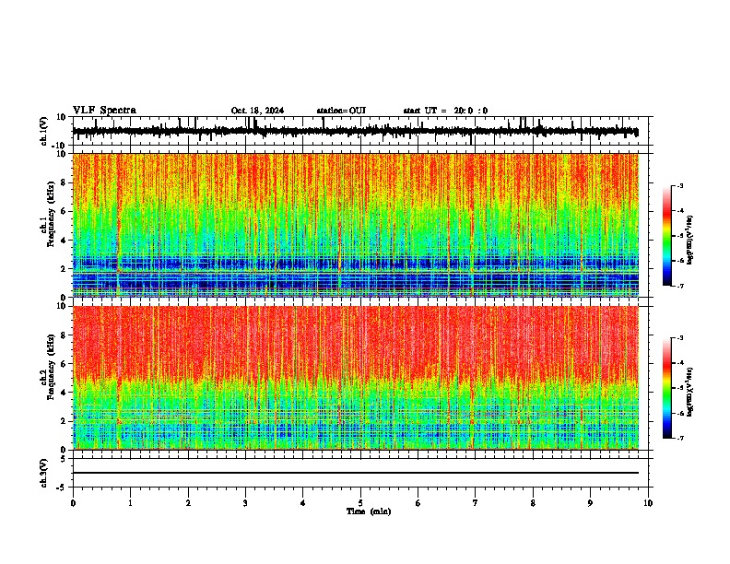Click time axis tick label "8"
This screenshot has width=730, height=564.
(x=533, y=503)
